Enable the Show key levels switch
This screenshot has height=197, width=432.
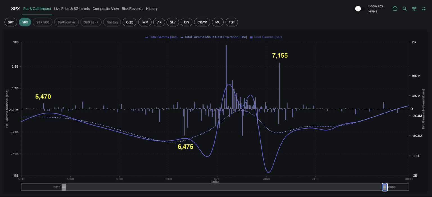(x=360, y=9)
